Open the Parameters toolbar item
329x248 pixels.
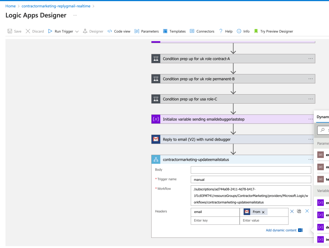(x=147, y=31)
